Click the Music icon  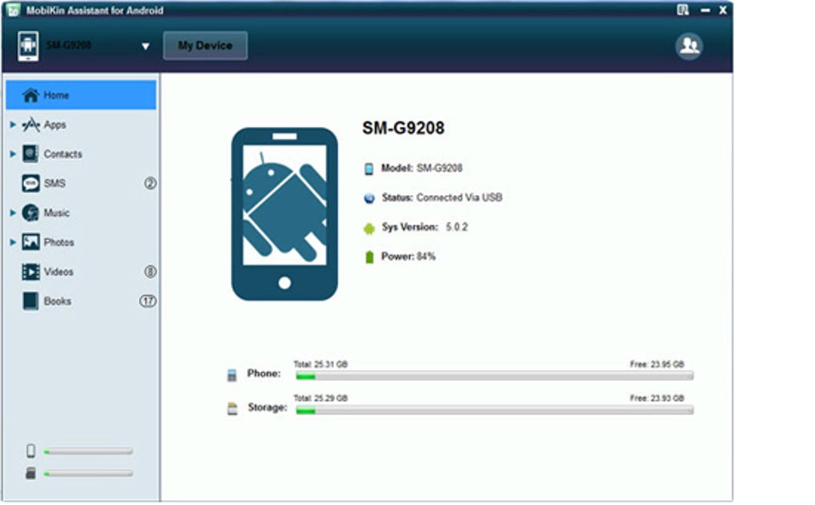pyautogui.click(x=30, y=213)
